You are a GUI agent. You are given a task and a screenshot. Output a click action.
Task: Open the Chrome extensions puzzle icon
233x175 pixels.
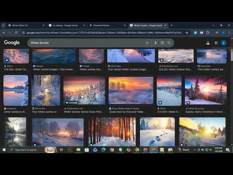coord(208,33)
